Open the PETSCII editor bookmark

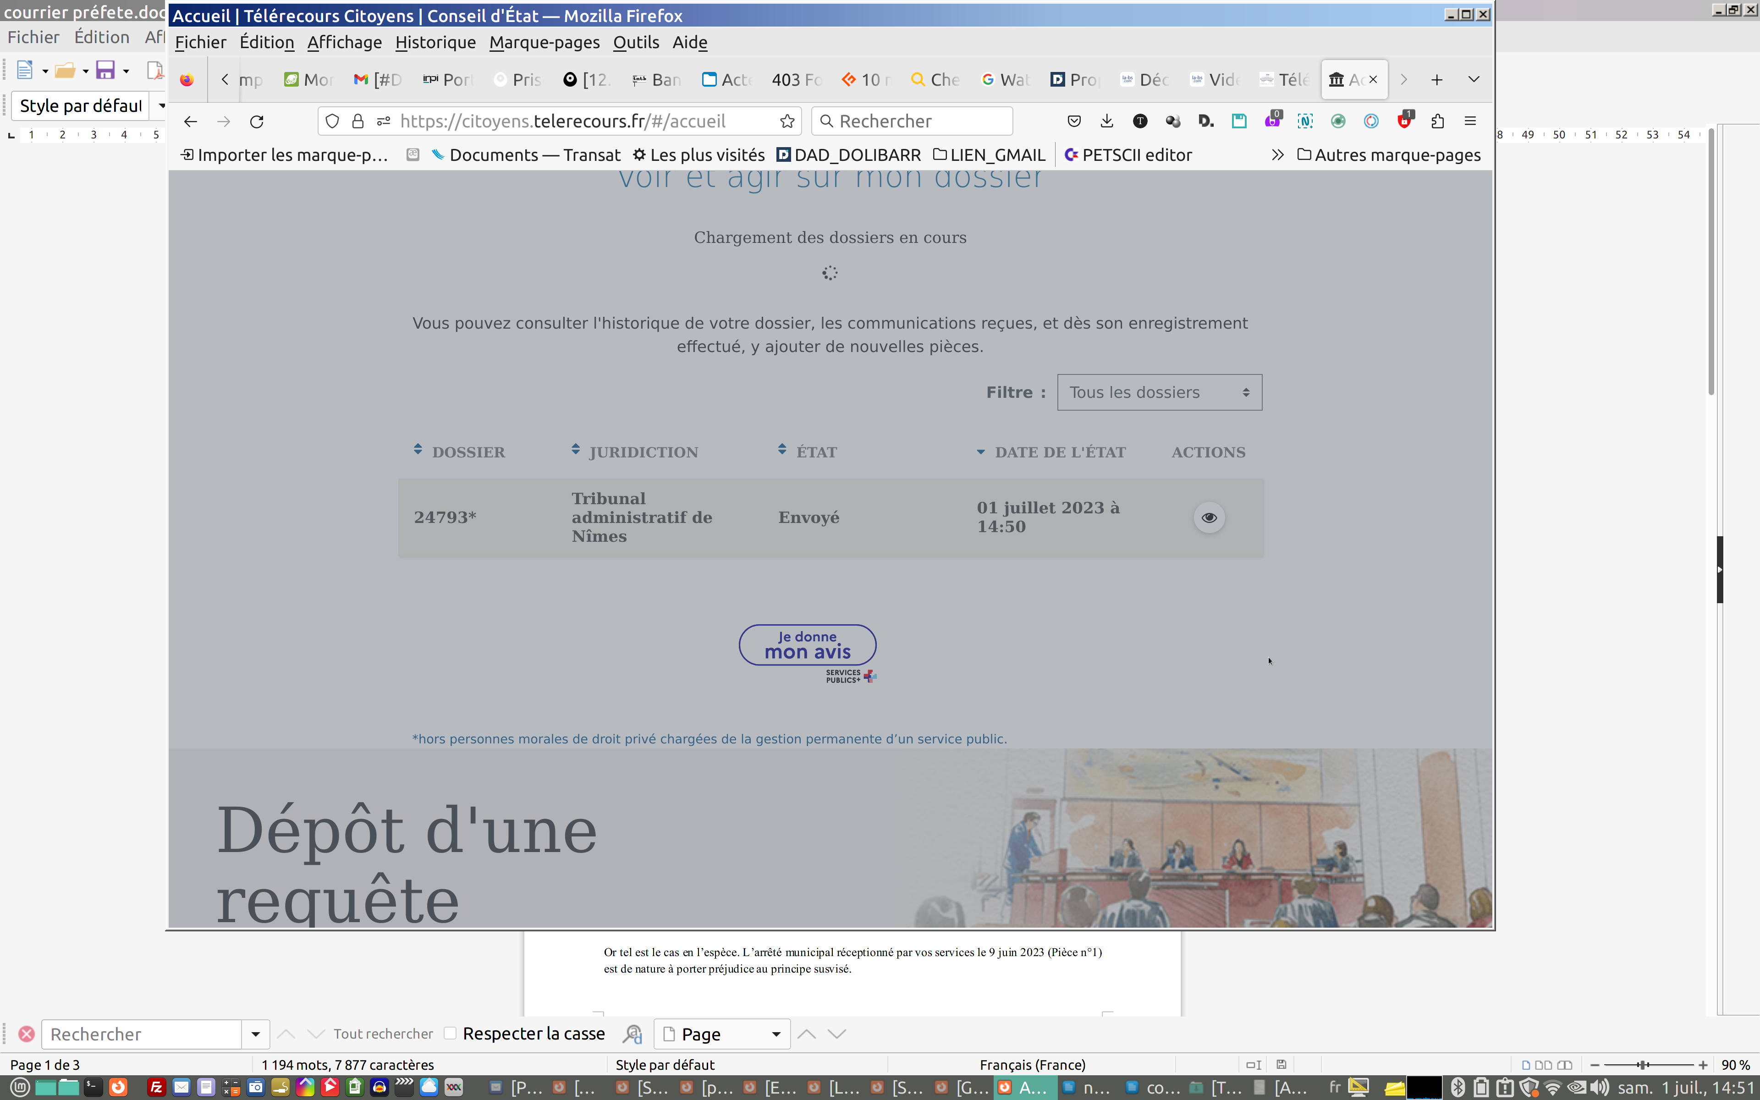coord(1128,155)
